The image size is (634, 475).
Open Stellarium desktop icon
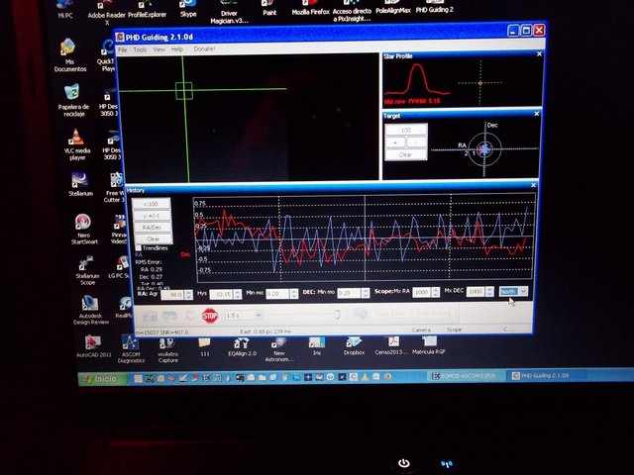(x=80, y=184)
